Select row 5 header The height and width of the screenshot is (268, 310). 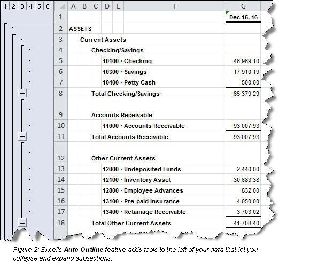[61, 60]
